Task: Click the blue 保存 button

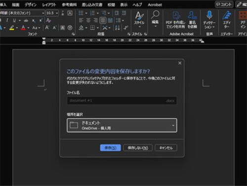Action: click(111, 148)
